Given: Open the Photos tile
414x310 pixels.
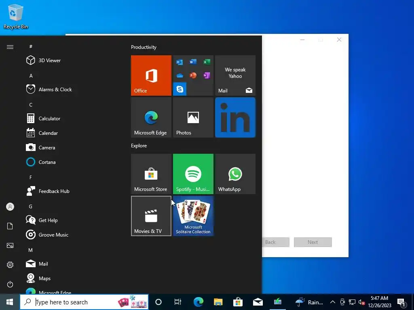Looking at the screenshot, I should tap(193, 117).
